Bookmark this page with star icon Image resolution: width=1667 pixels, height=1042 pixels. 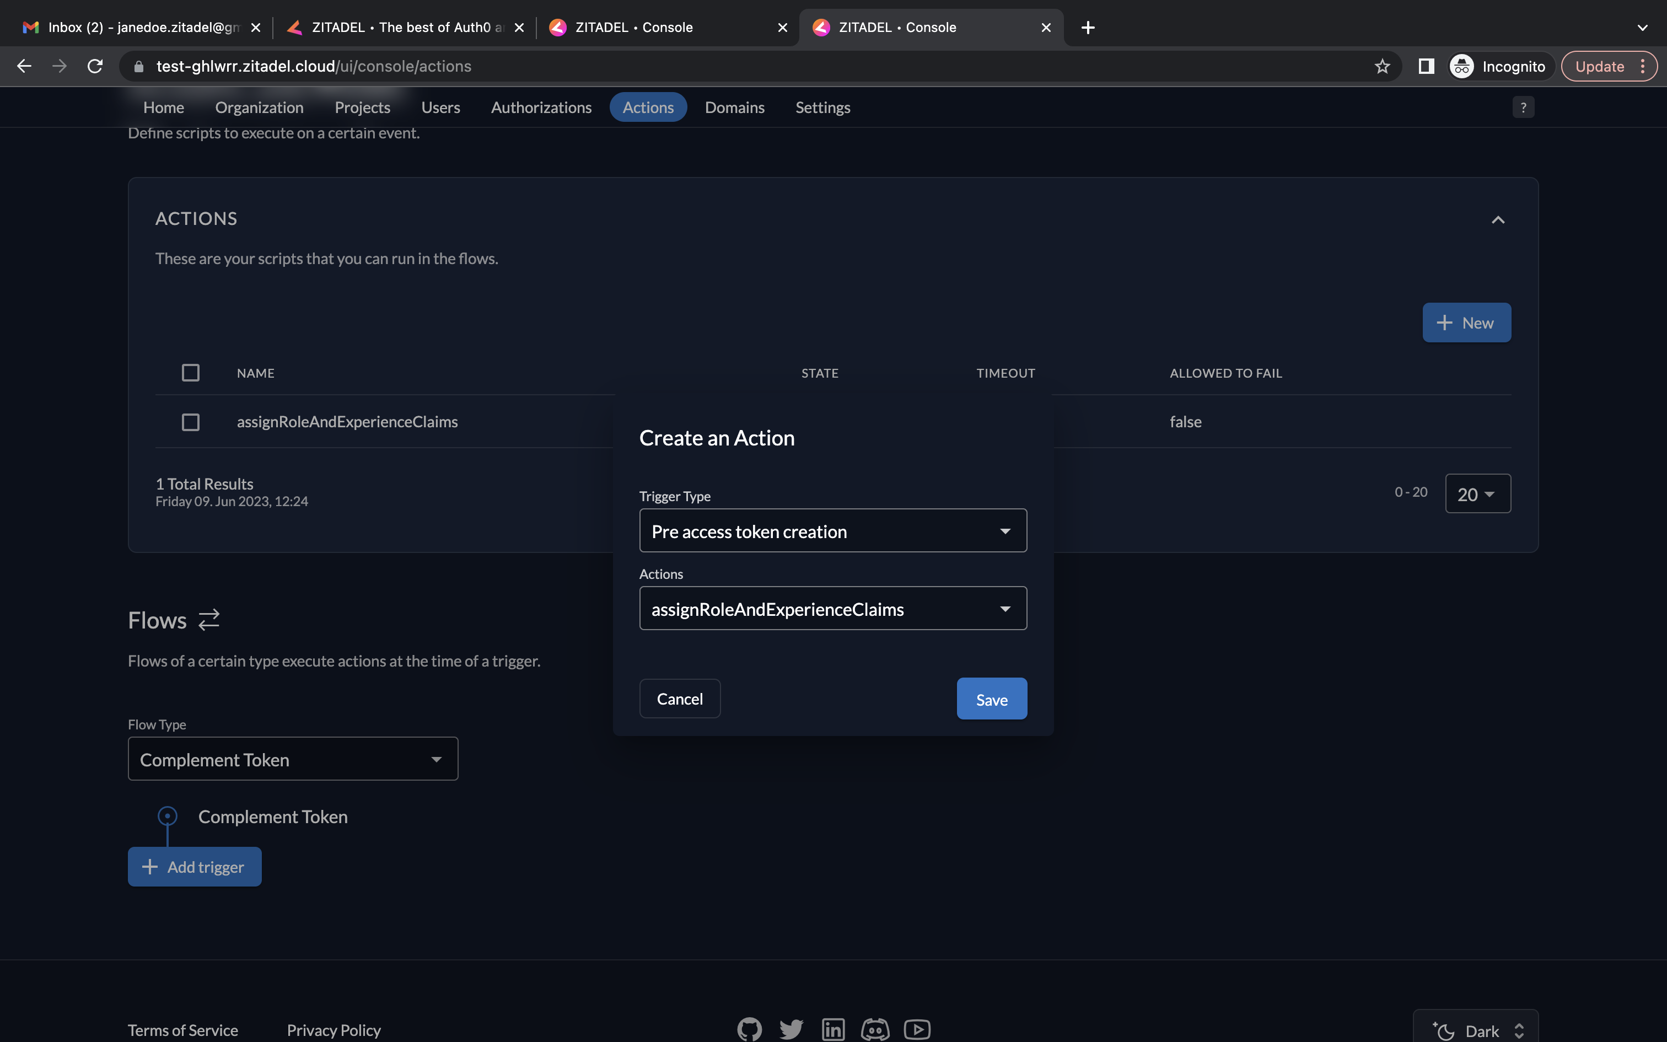pos(1382,66)
